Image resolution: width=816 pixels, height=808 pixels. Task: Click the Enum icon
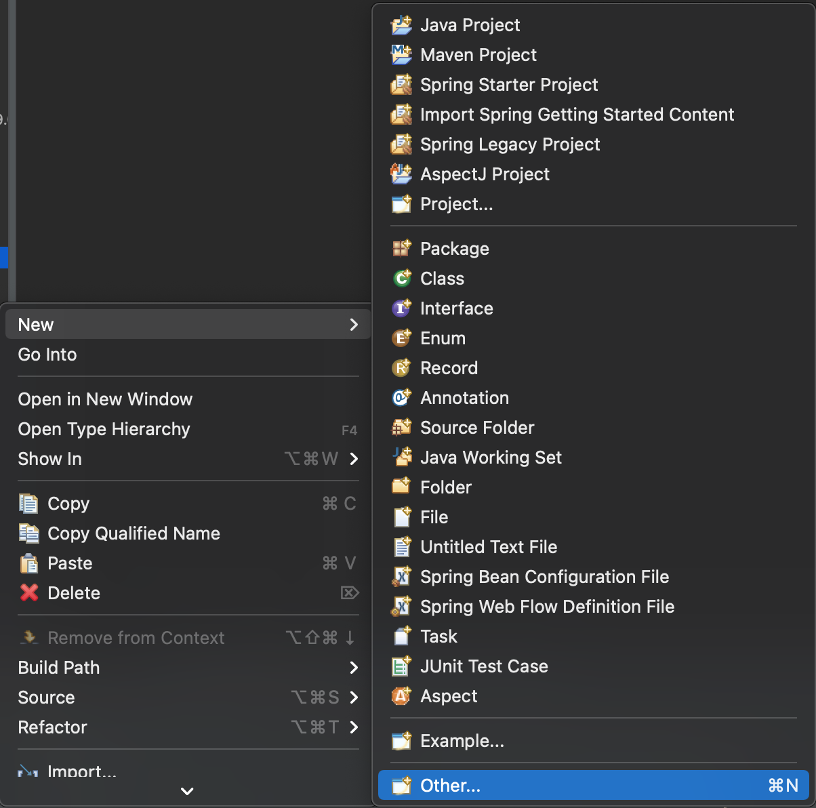(401, 338)
